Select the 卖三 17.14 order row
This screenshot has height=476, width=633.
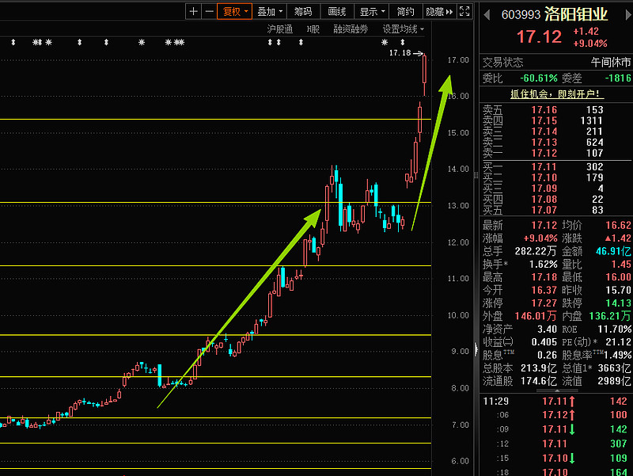tap(556, 131)
